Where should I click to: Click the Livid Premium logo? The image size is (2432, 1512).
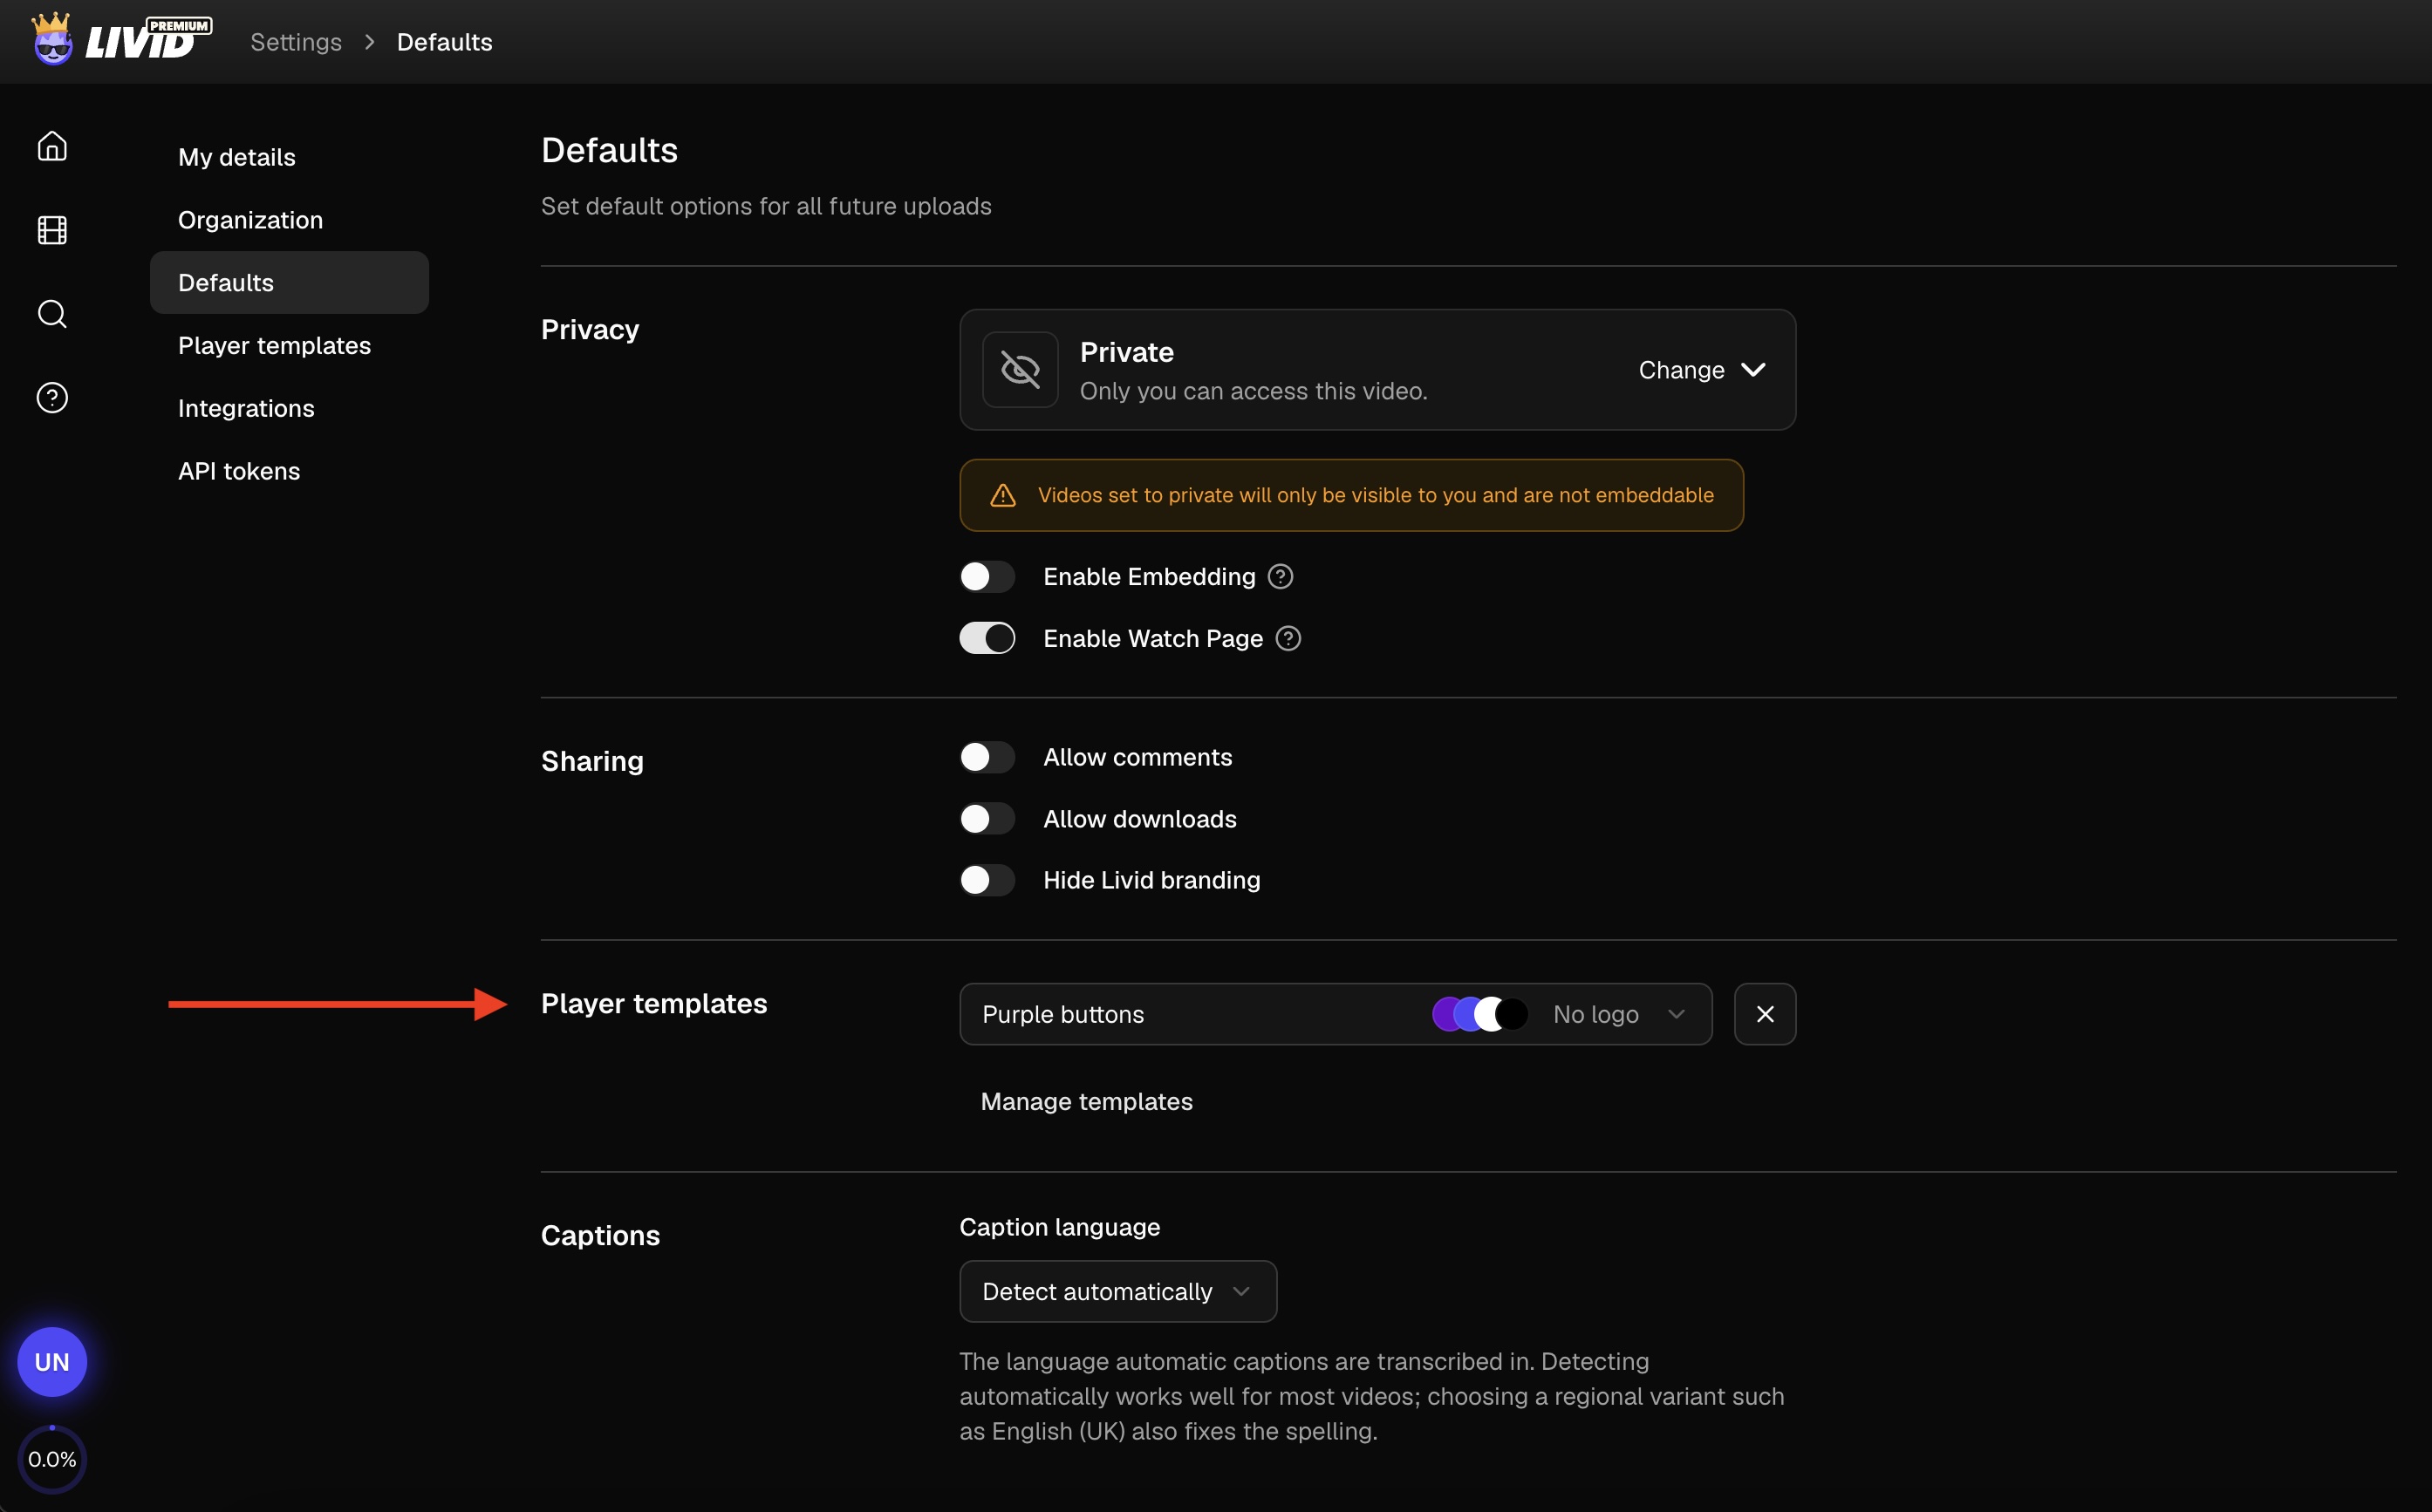[x=121, y=40]
